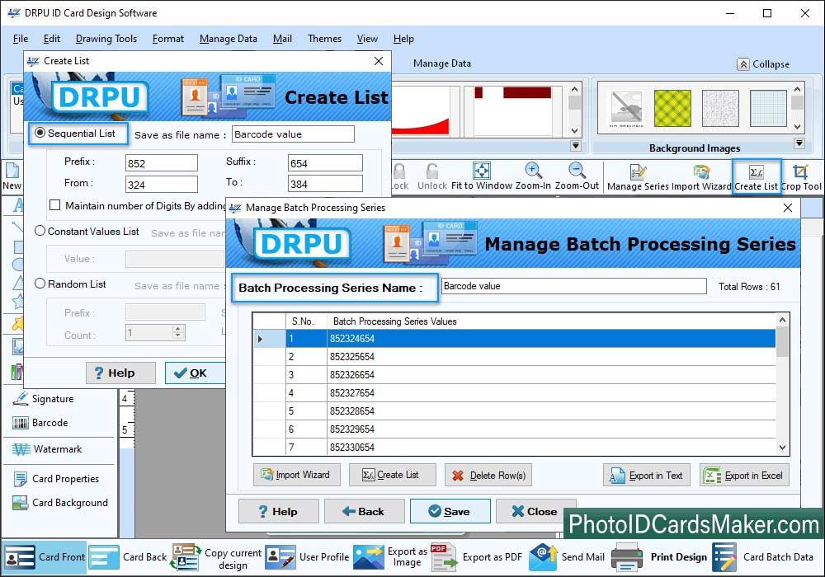Switch to Card Front view
This screenshot has width=825, height=577.
[x=45, y=557]
